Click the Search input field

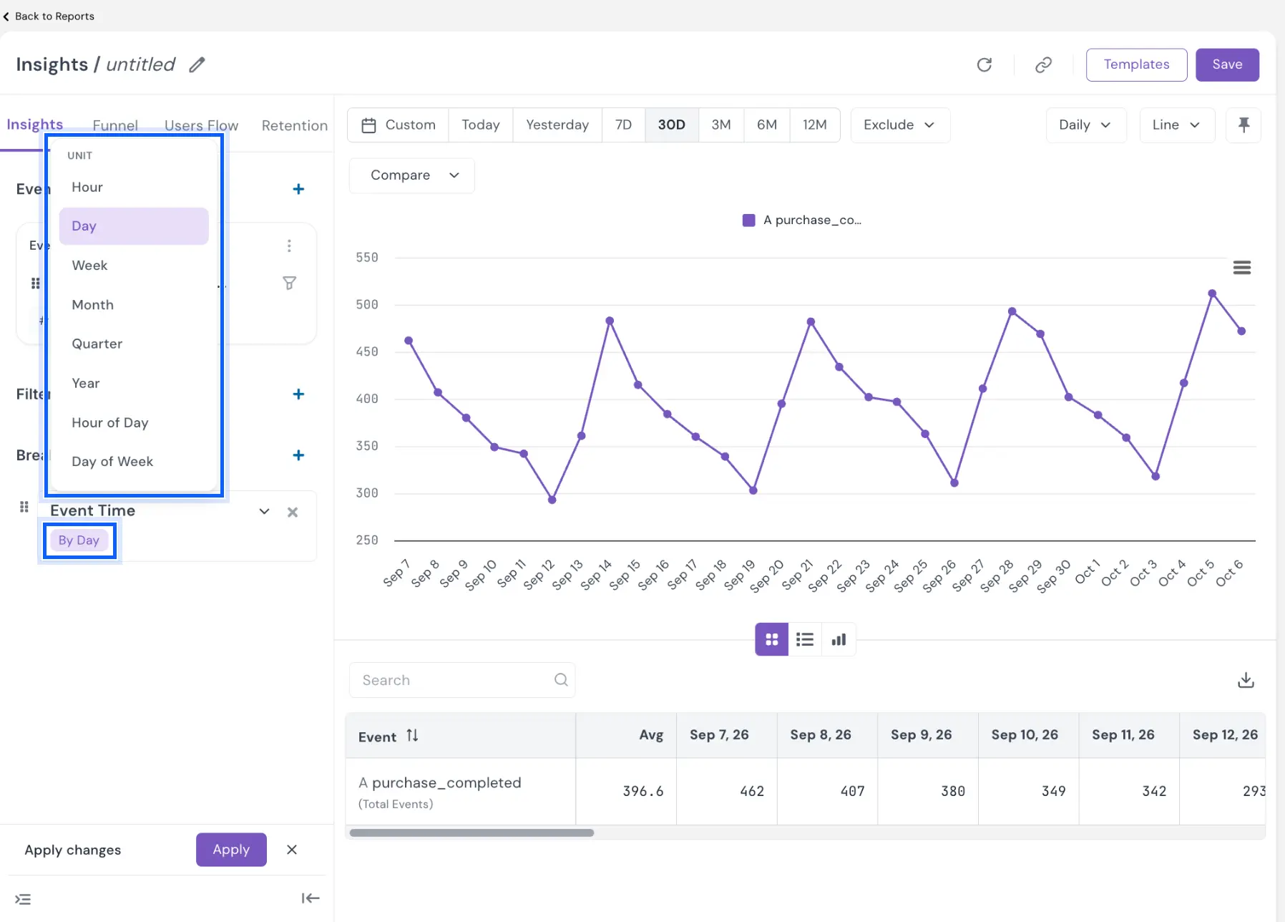click(x=462, y=680)
